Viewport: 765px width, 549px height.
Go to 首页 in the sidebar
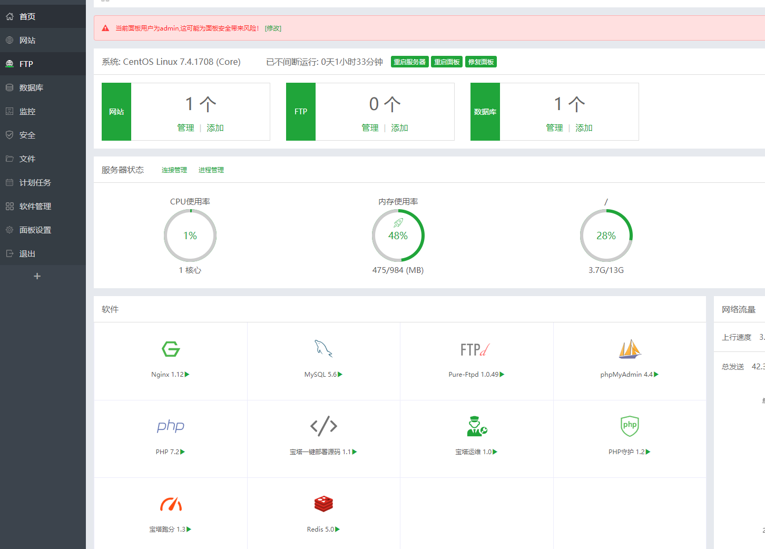coord(43,16)
